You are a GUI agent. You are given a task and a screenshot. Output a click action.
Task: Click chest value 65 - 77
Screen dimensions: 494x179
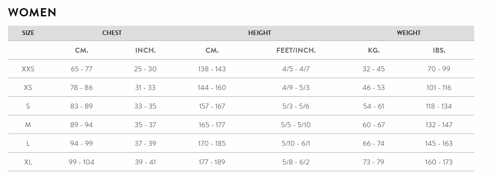click(82, 69)
